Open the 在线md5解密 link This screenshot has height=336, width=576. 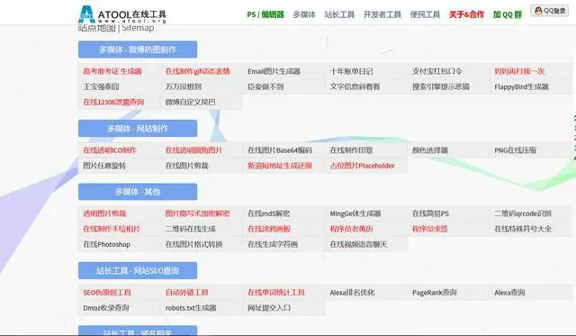point(268,213)
